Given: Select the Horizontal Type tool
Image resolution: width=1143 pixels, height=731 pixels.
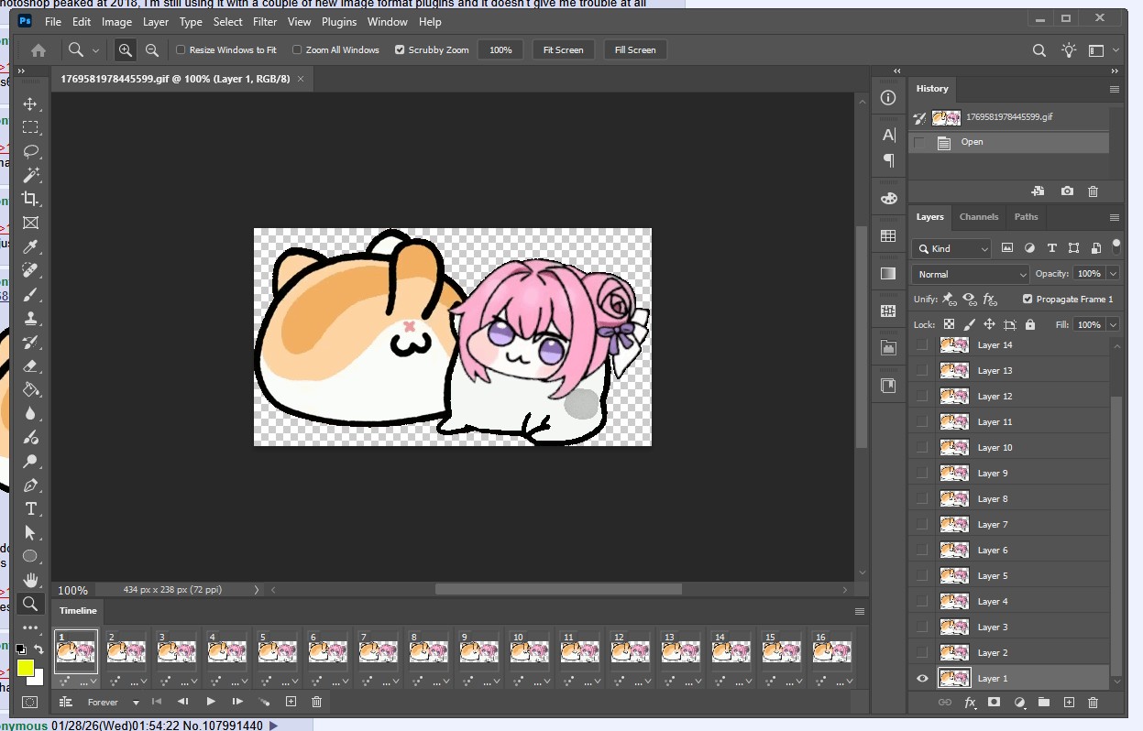Looking at the screenshot, I should coord(30,509).
